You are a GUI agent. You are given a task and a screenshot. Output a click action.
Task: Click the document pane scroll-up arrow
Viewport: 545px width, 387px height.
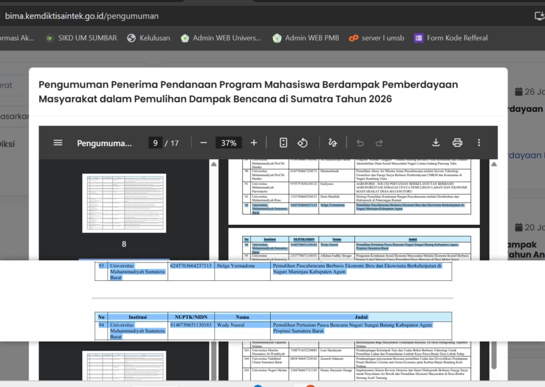(494, 164)
